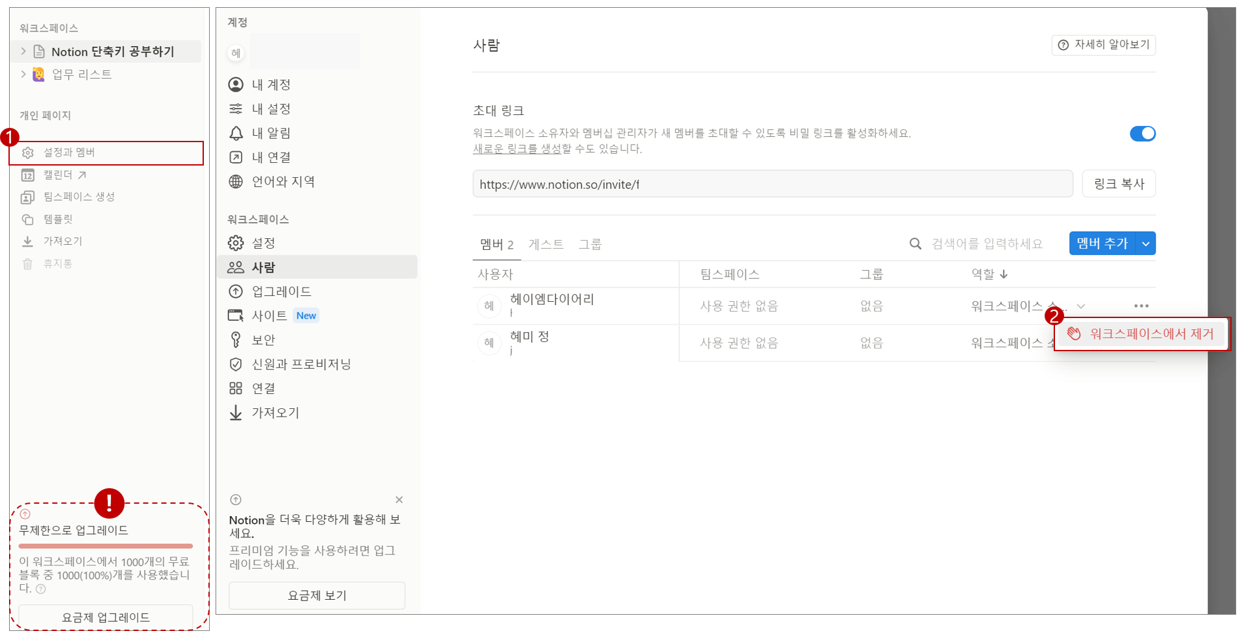Open the 보안 key icon

(x=236, y=340)
